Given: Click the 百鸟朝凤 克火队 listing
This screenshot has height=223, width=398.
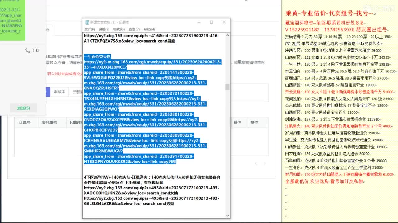Looking at the screenshot, I should [x=336, y=161].
